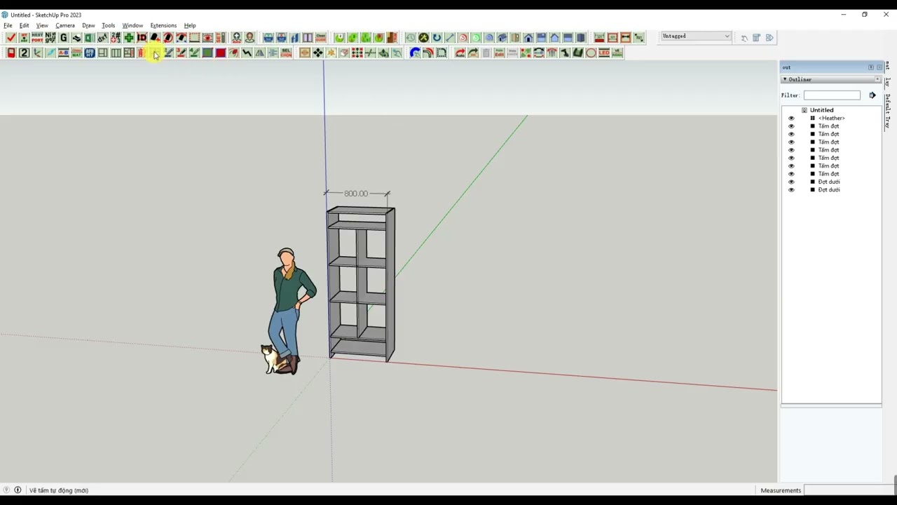Image resolution: width=897 pixels, height=505 pixels.
Task: Open the Camera menu
Action: (x=65, y=25)
